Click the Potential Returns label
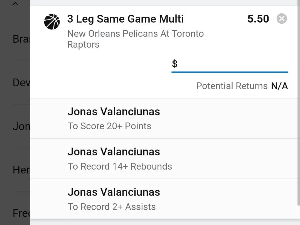The image size is (300, 225). pos(232,86)
